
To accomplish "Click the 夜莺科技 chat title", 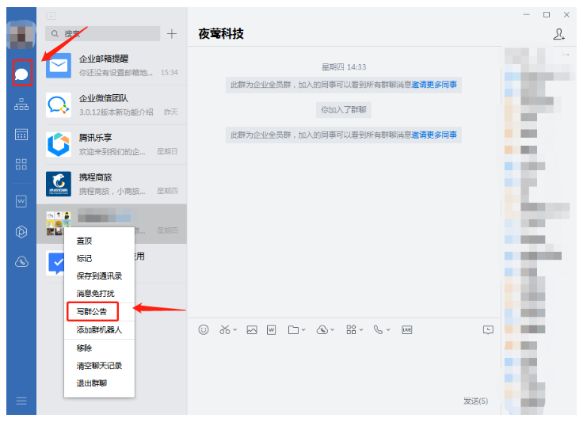I will [x=221, y=34].
